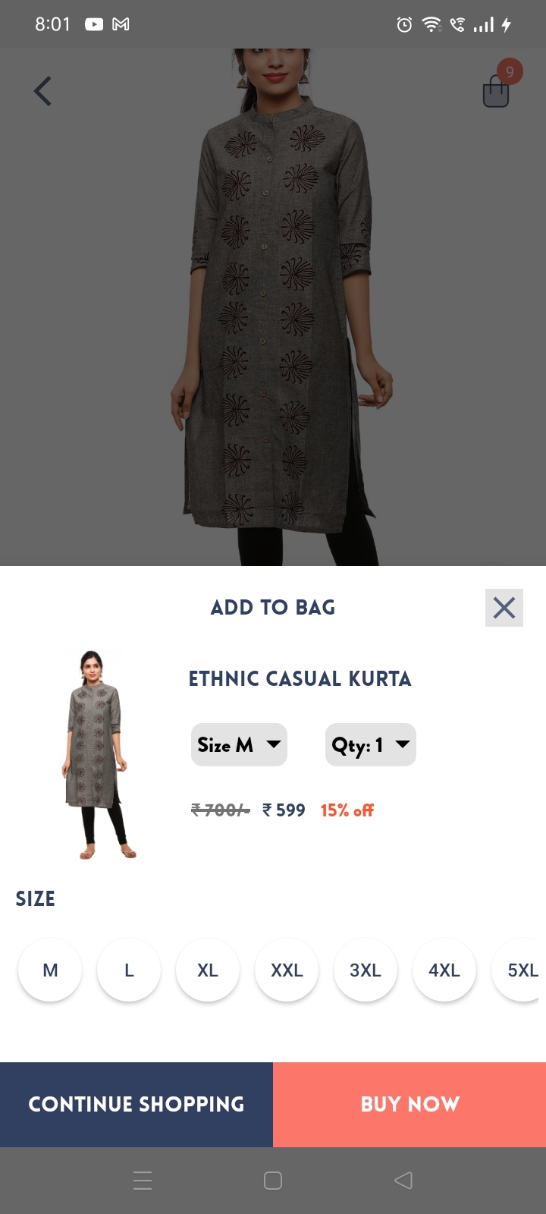
Task: Pick the 3XL size option
Action: click(366, 970)
